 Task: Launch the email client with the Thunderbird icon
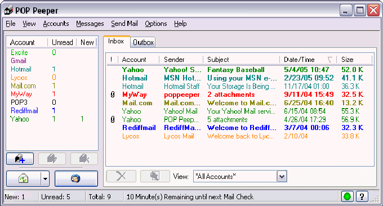76,178
